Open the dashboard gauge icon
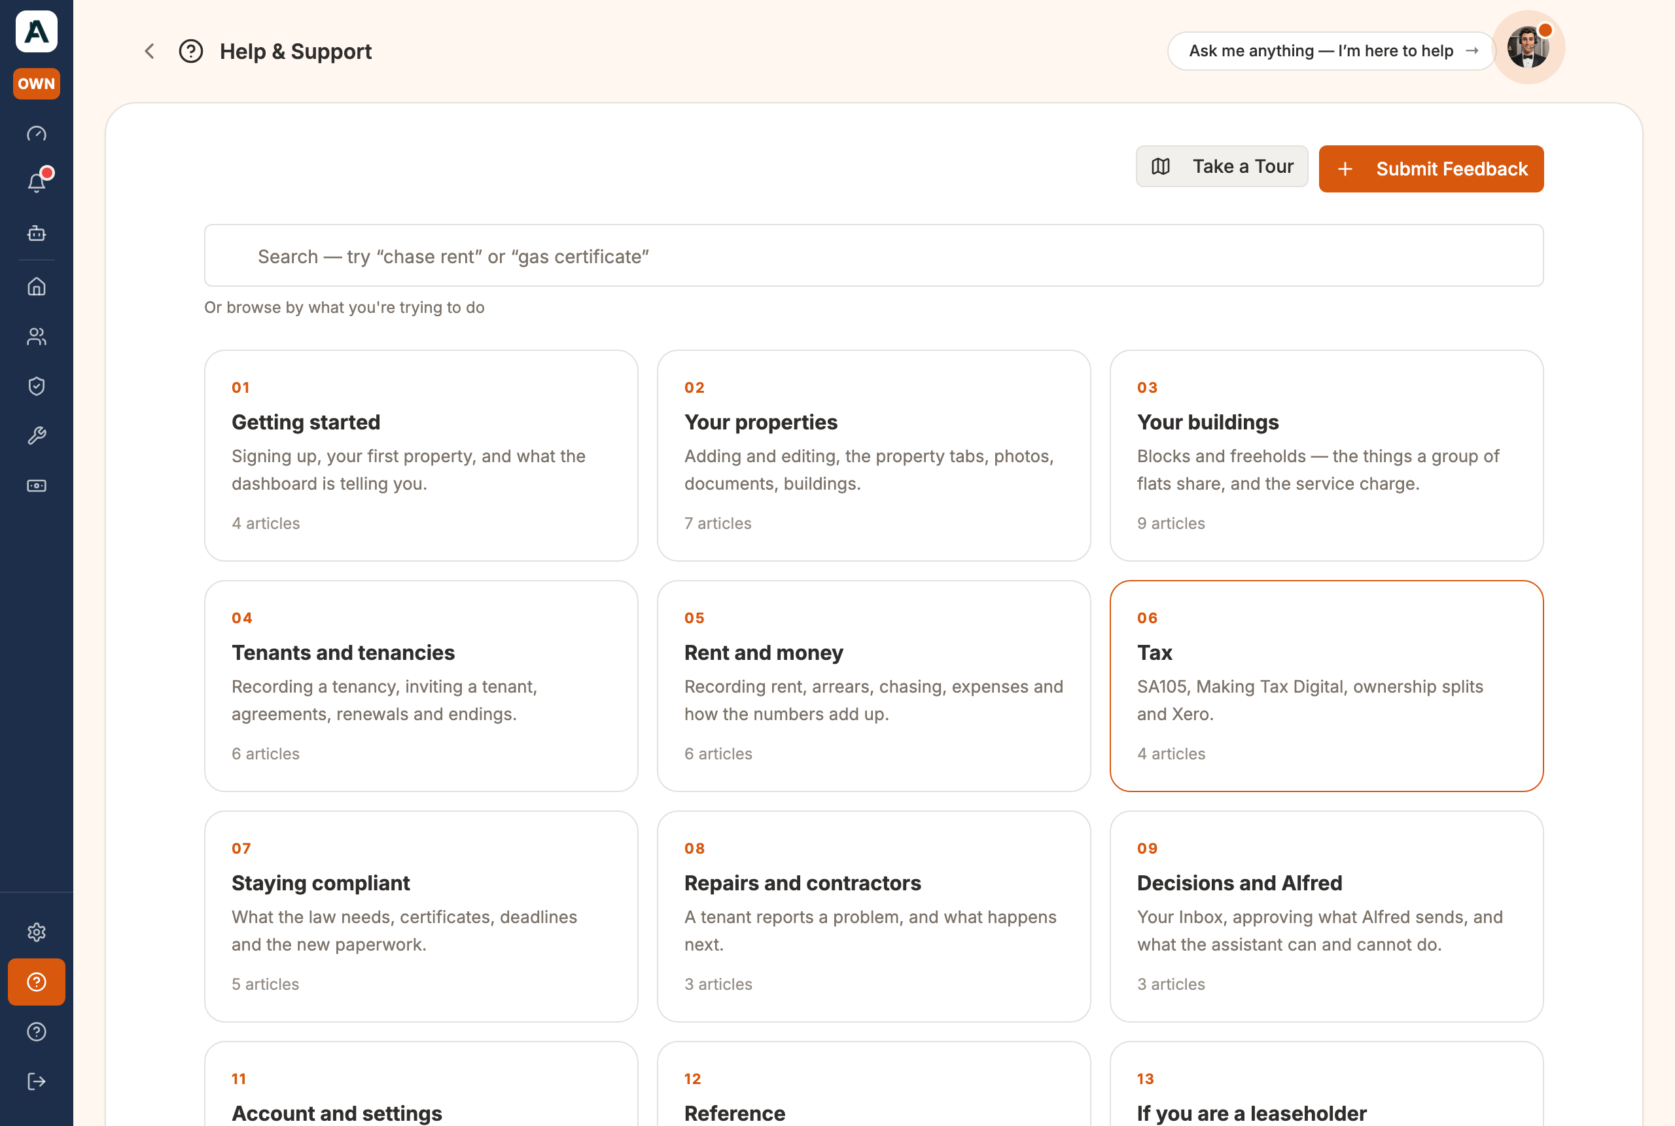The image size is (1675, 1126). (37, 134)
